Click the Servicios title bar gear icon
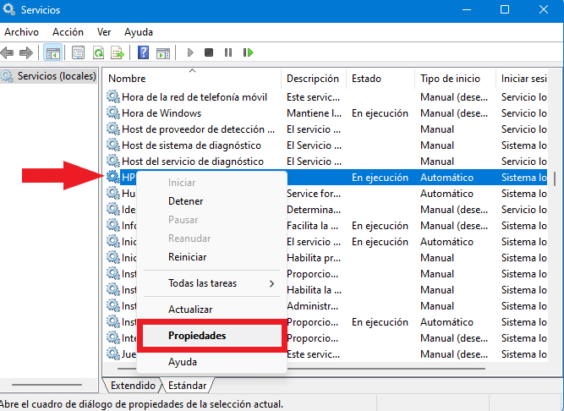The width and height of the screenshot is (564, 411). (x=8, y=9)
